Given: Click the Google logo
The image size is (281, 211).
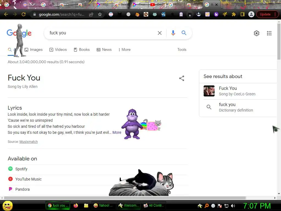Looking at the screenshot, I should pos(19,33).
